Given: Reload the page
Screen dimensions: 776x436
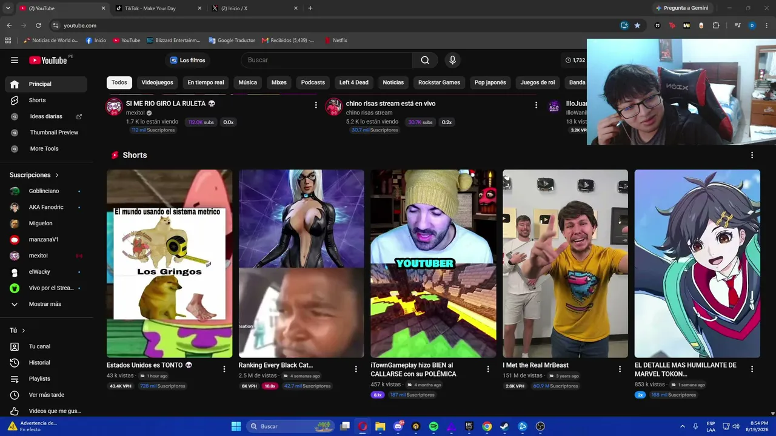Looking at the screenshot, I should (38, 25).
